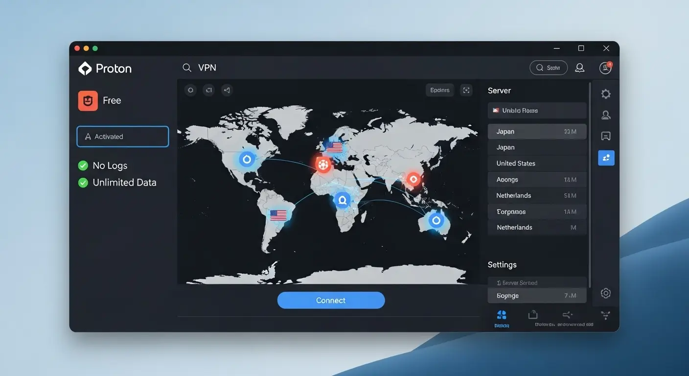This screenshot has height=376, width=689.
Task: Select the blue marker on Australia
Action: [436, 221]
